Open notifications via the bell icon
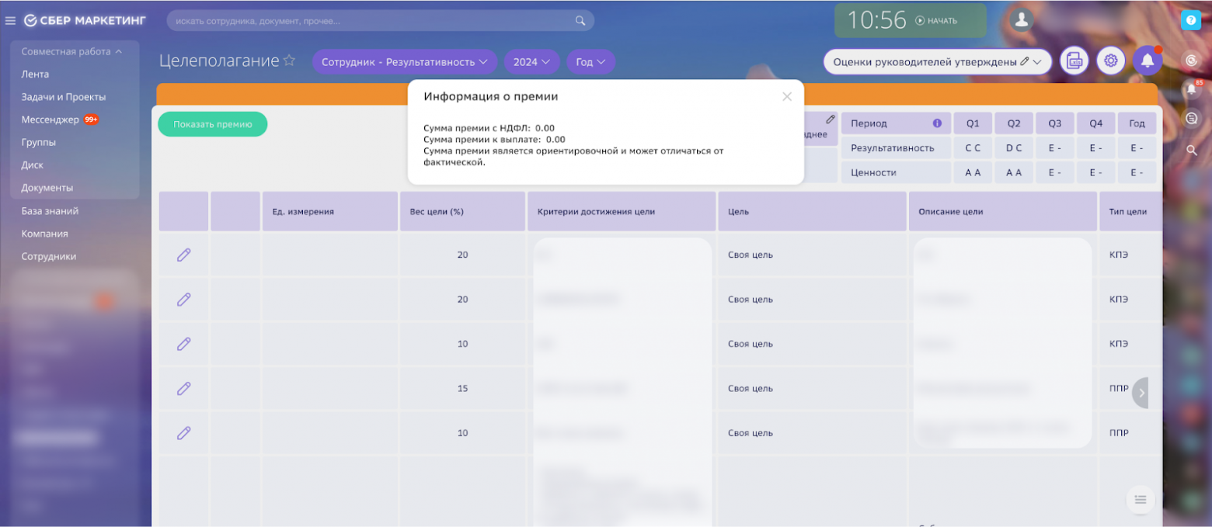This screenshot has width=1212, height=527. pyautogui.click(x=1148, y=60)
